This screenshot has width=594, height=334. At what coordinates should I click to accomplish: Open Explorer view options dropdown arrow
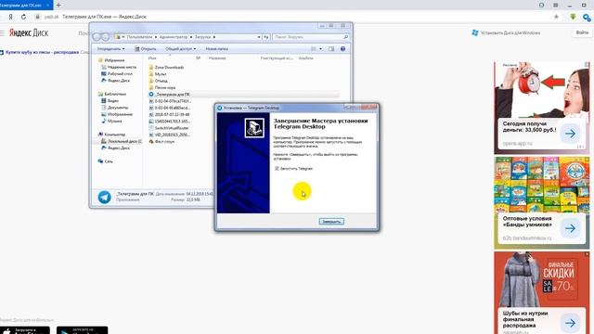320,49
